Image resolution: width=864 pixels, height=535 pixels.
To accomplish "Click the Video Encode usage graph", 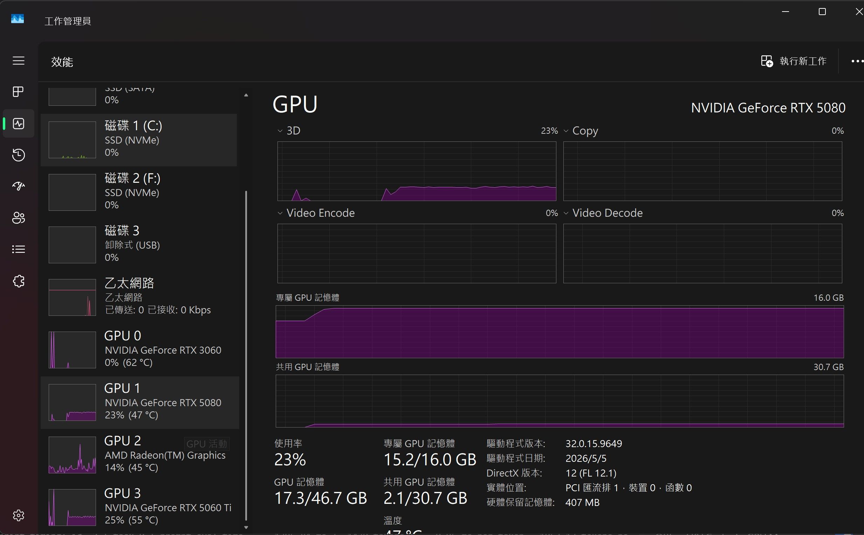I will click(x=417, y=253).
